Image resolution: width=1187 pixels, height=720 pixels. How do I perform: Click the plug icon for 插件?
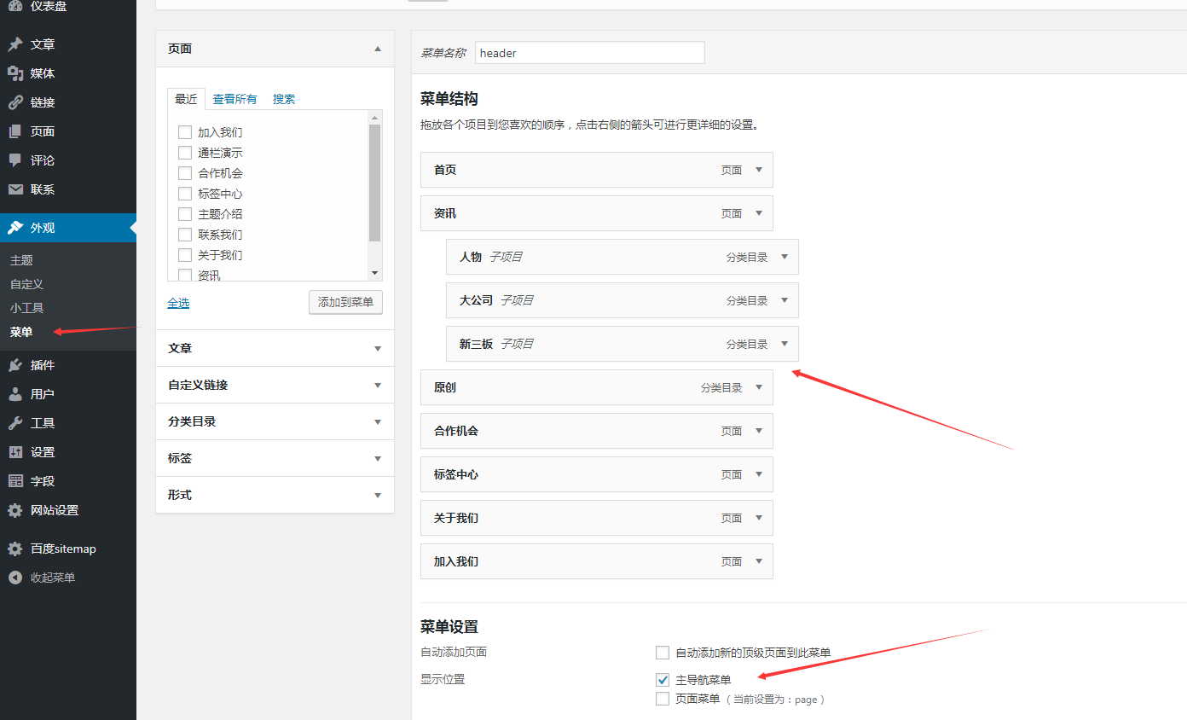15,365
